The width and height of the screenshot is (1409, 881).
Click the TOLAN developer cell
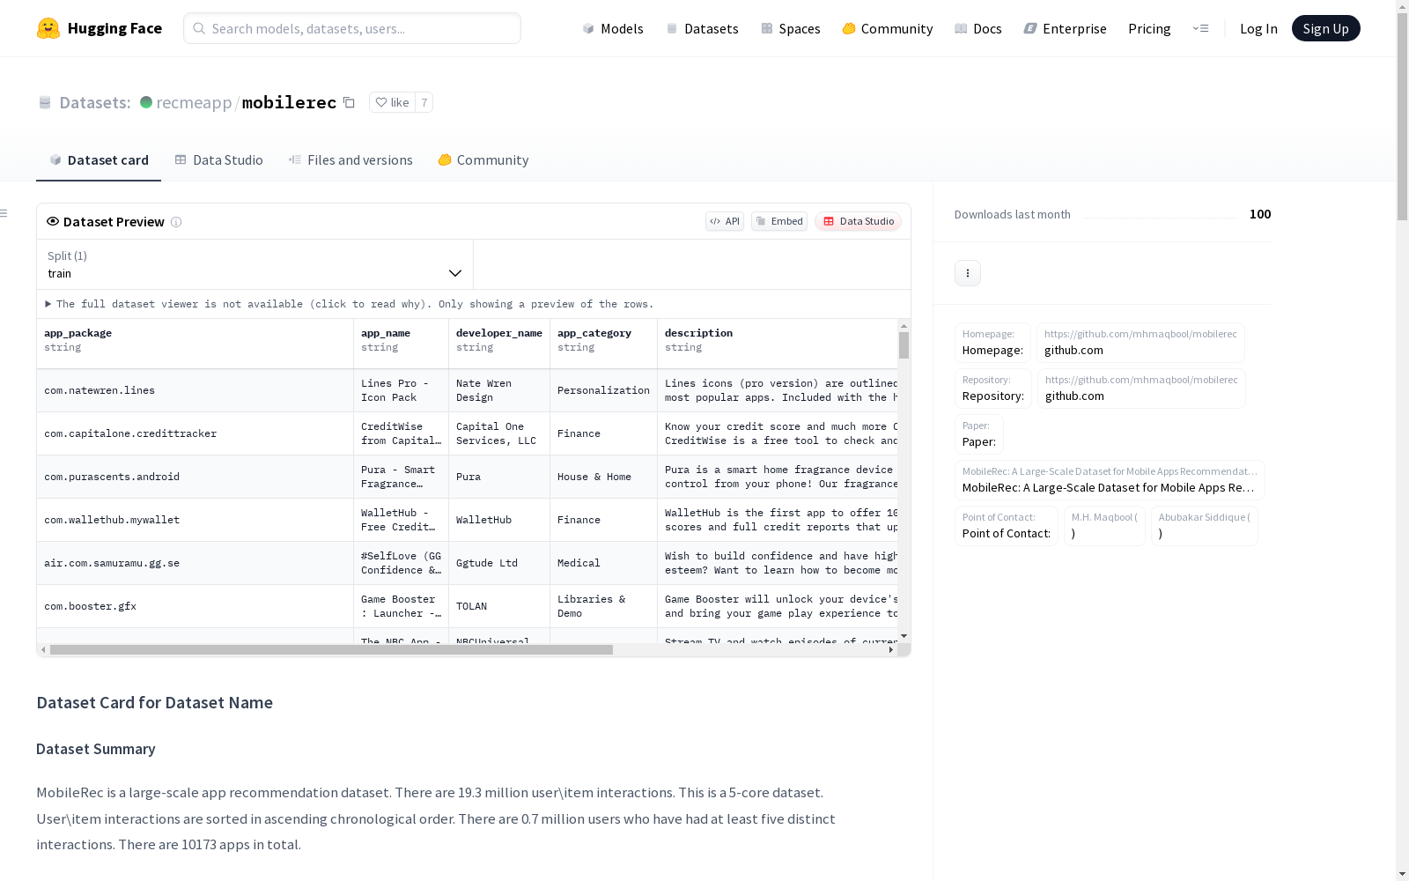coord(499,606)
